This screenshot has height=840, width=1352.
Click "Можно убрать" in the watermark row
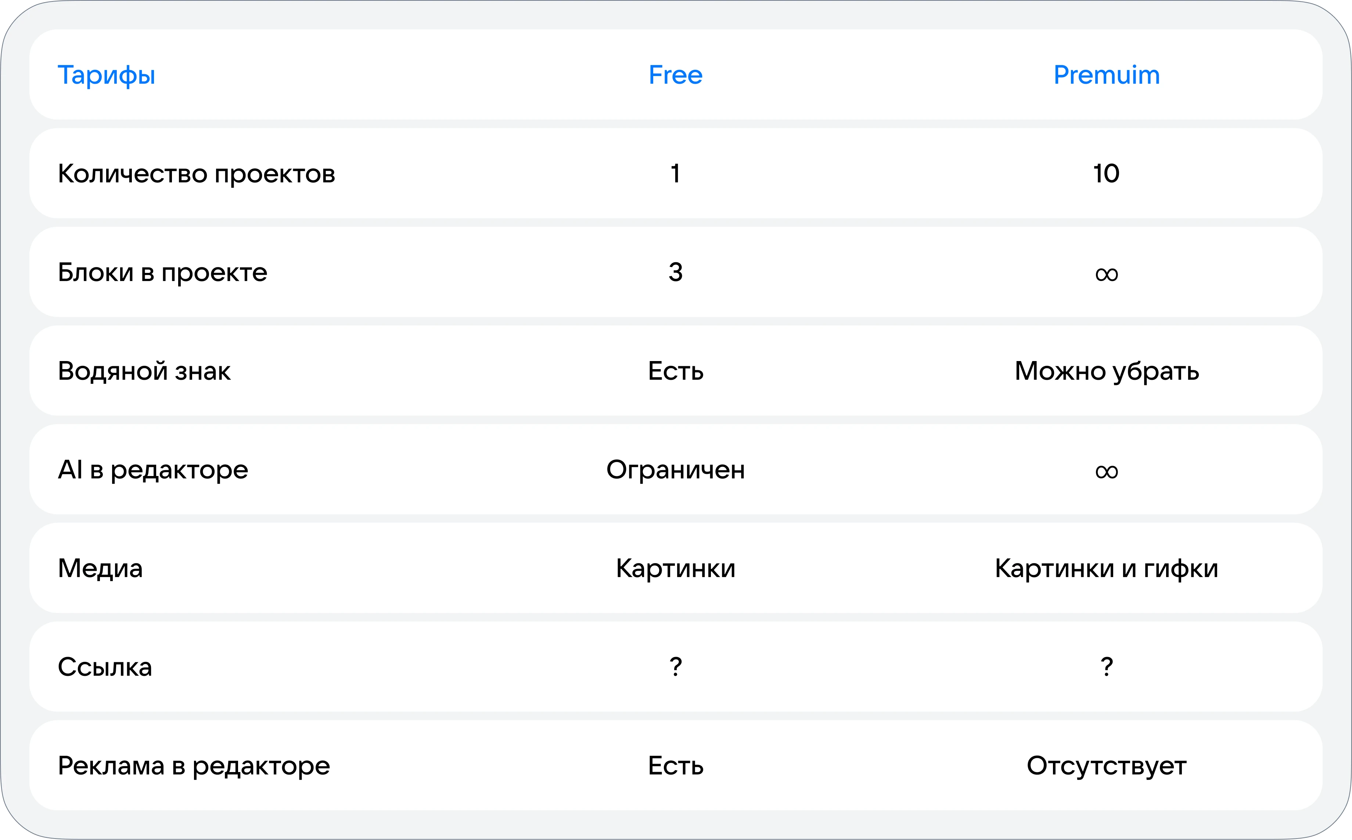pos(1106,371)
